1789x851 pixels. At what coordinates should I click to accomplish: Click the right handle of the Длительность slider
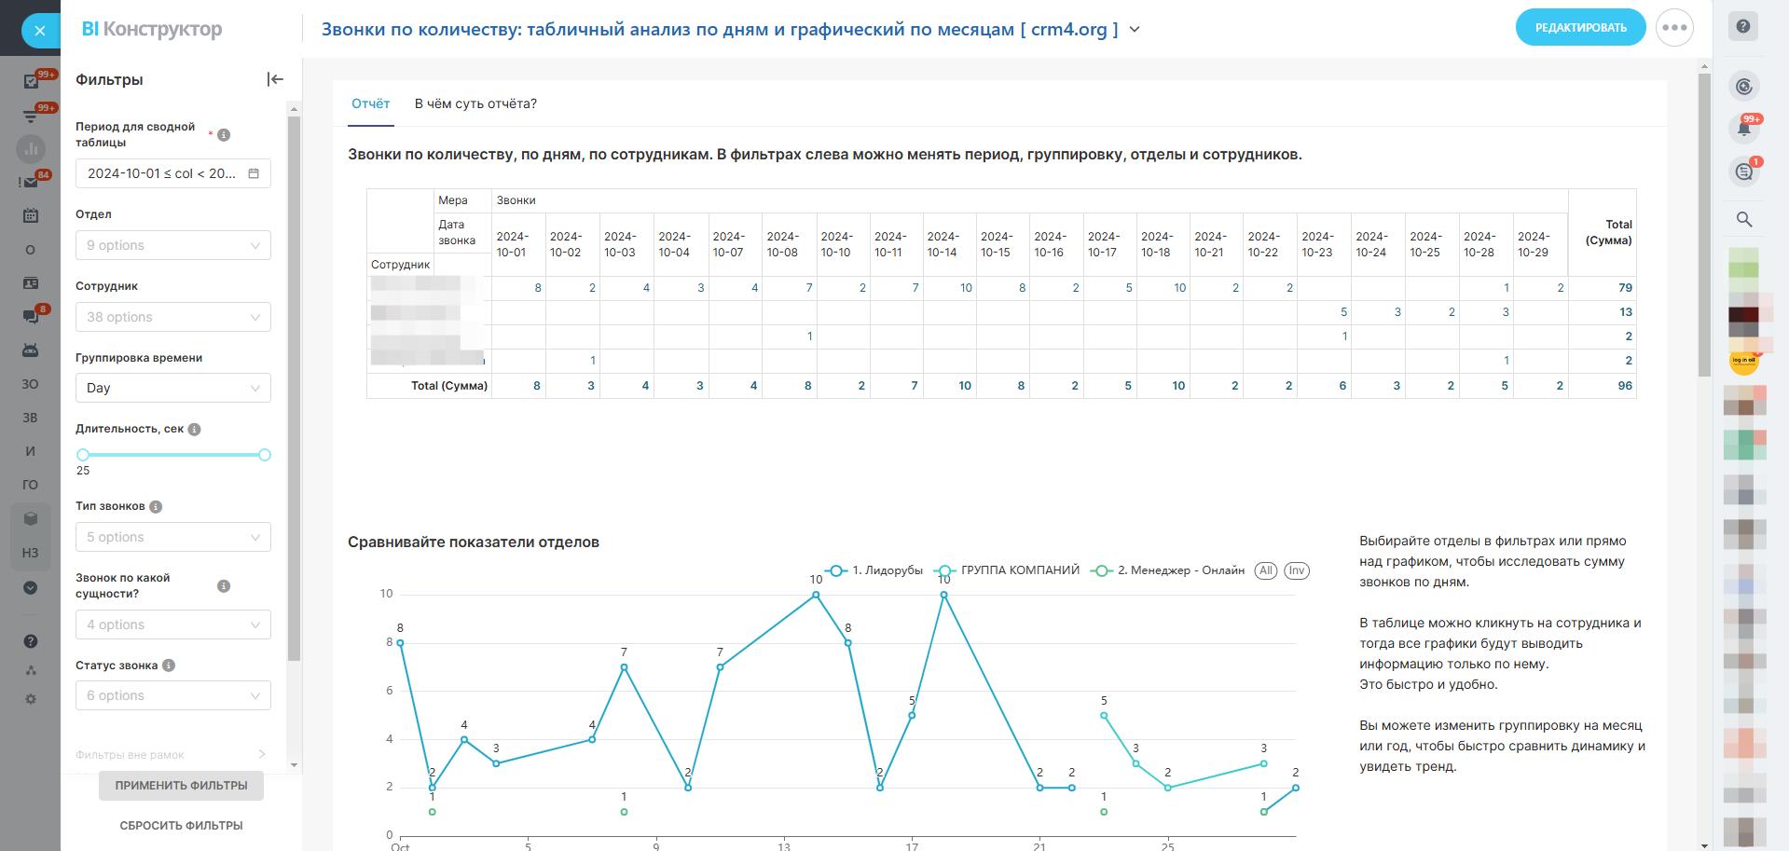(265, 455)
